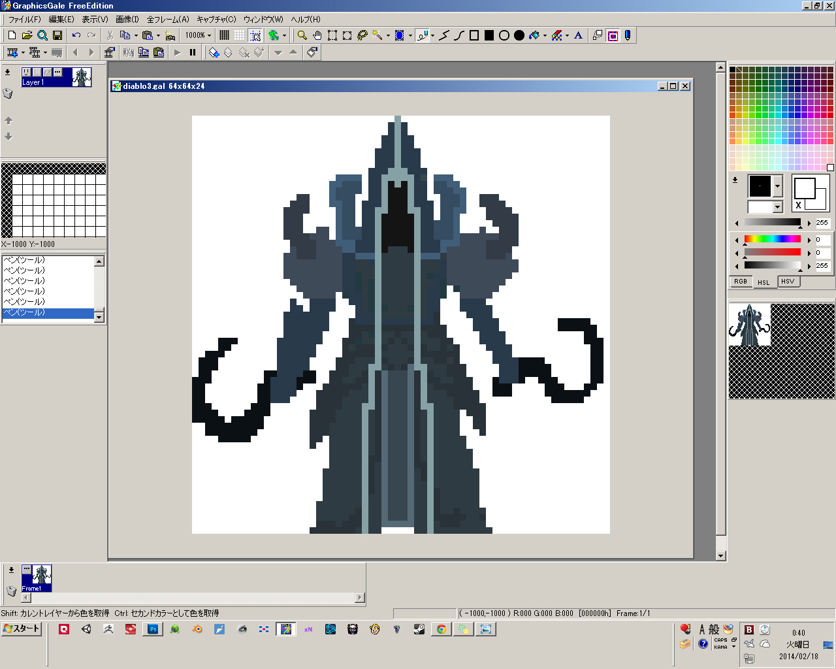
Task: Click the floppy disk save icon
Action: click(x=57, y=35)
